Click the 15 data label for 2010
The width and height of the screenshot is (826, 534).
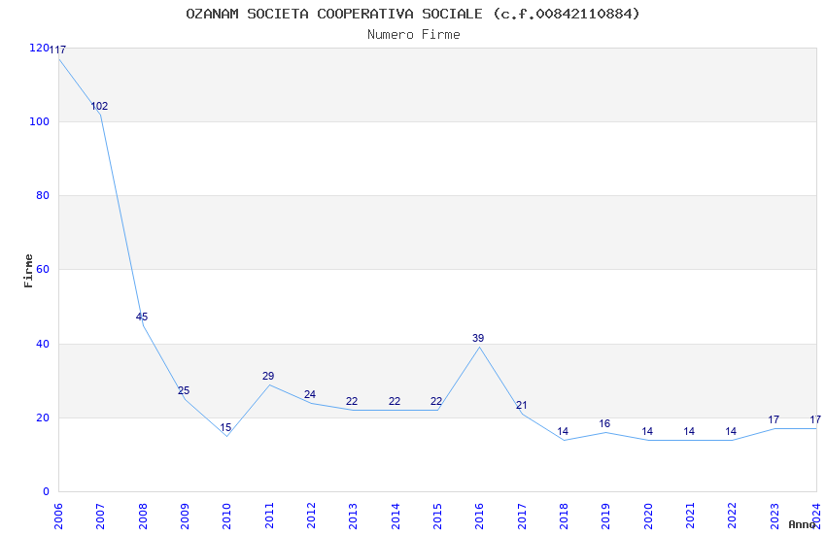(225, 427)
